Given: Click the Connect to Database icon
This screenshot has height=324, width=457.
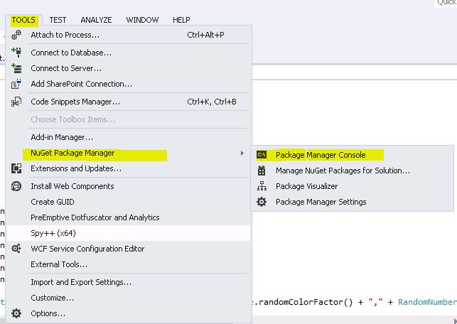Looking at the screenshot, I should tap(17, 52).
